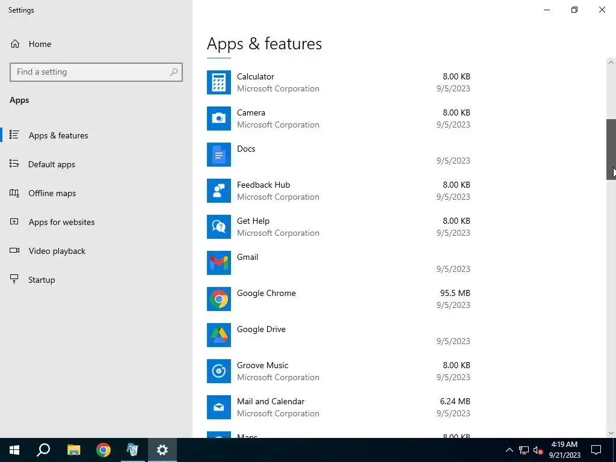Viewport: 616px width, 462px height.
Task: Select the Google Chrome list icon
Action: [x=219, y=300]
